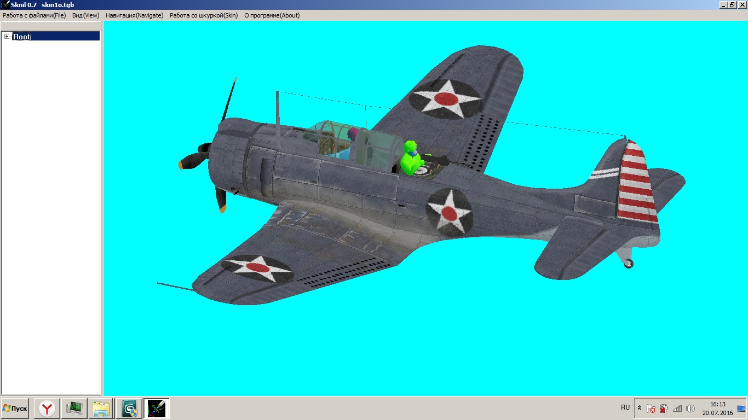Viewport: 748px width, 420px height.
Task: Open the Пуск start menu
Action: point(15,409)
